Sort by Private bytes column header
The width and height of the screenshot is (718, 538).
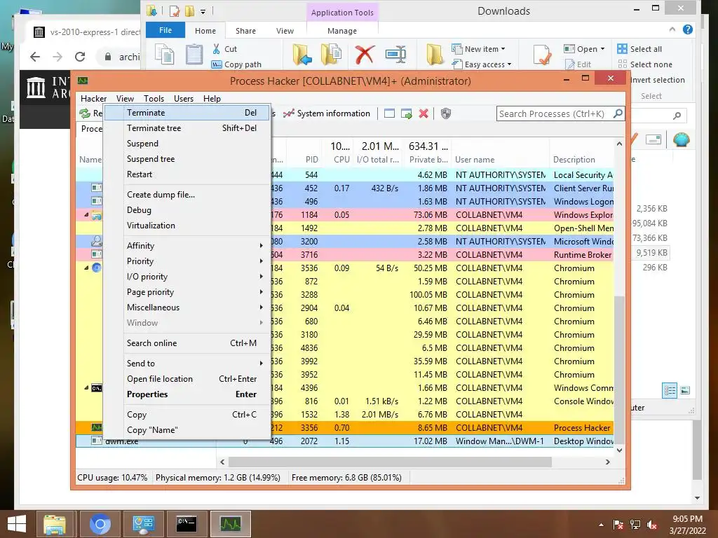click(x=428, y=160)
